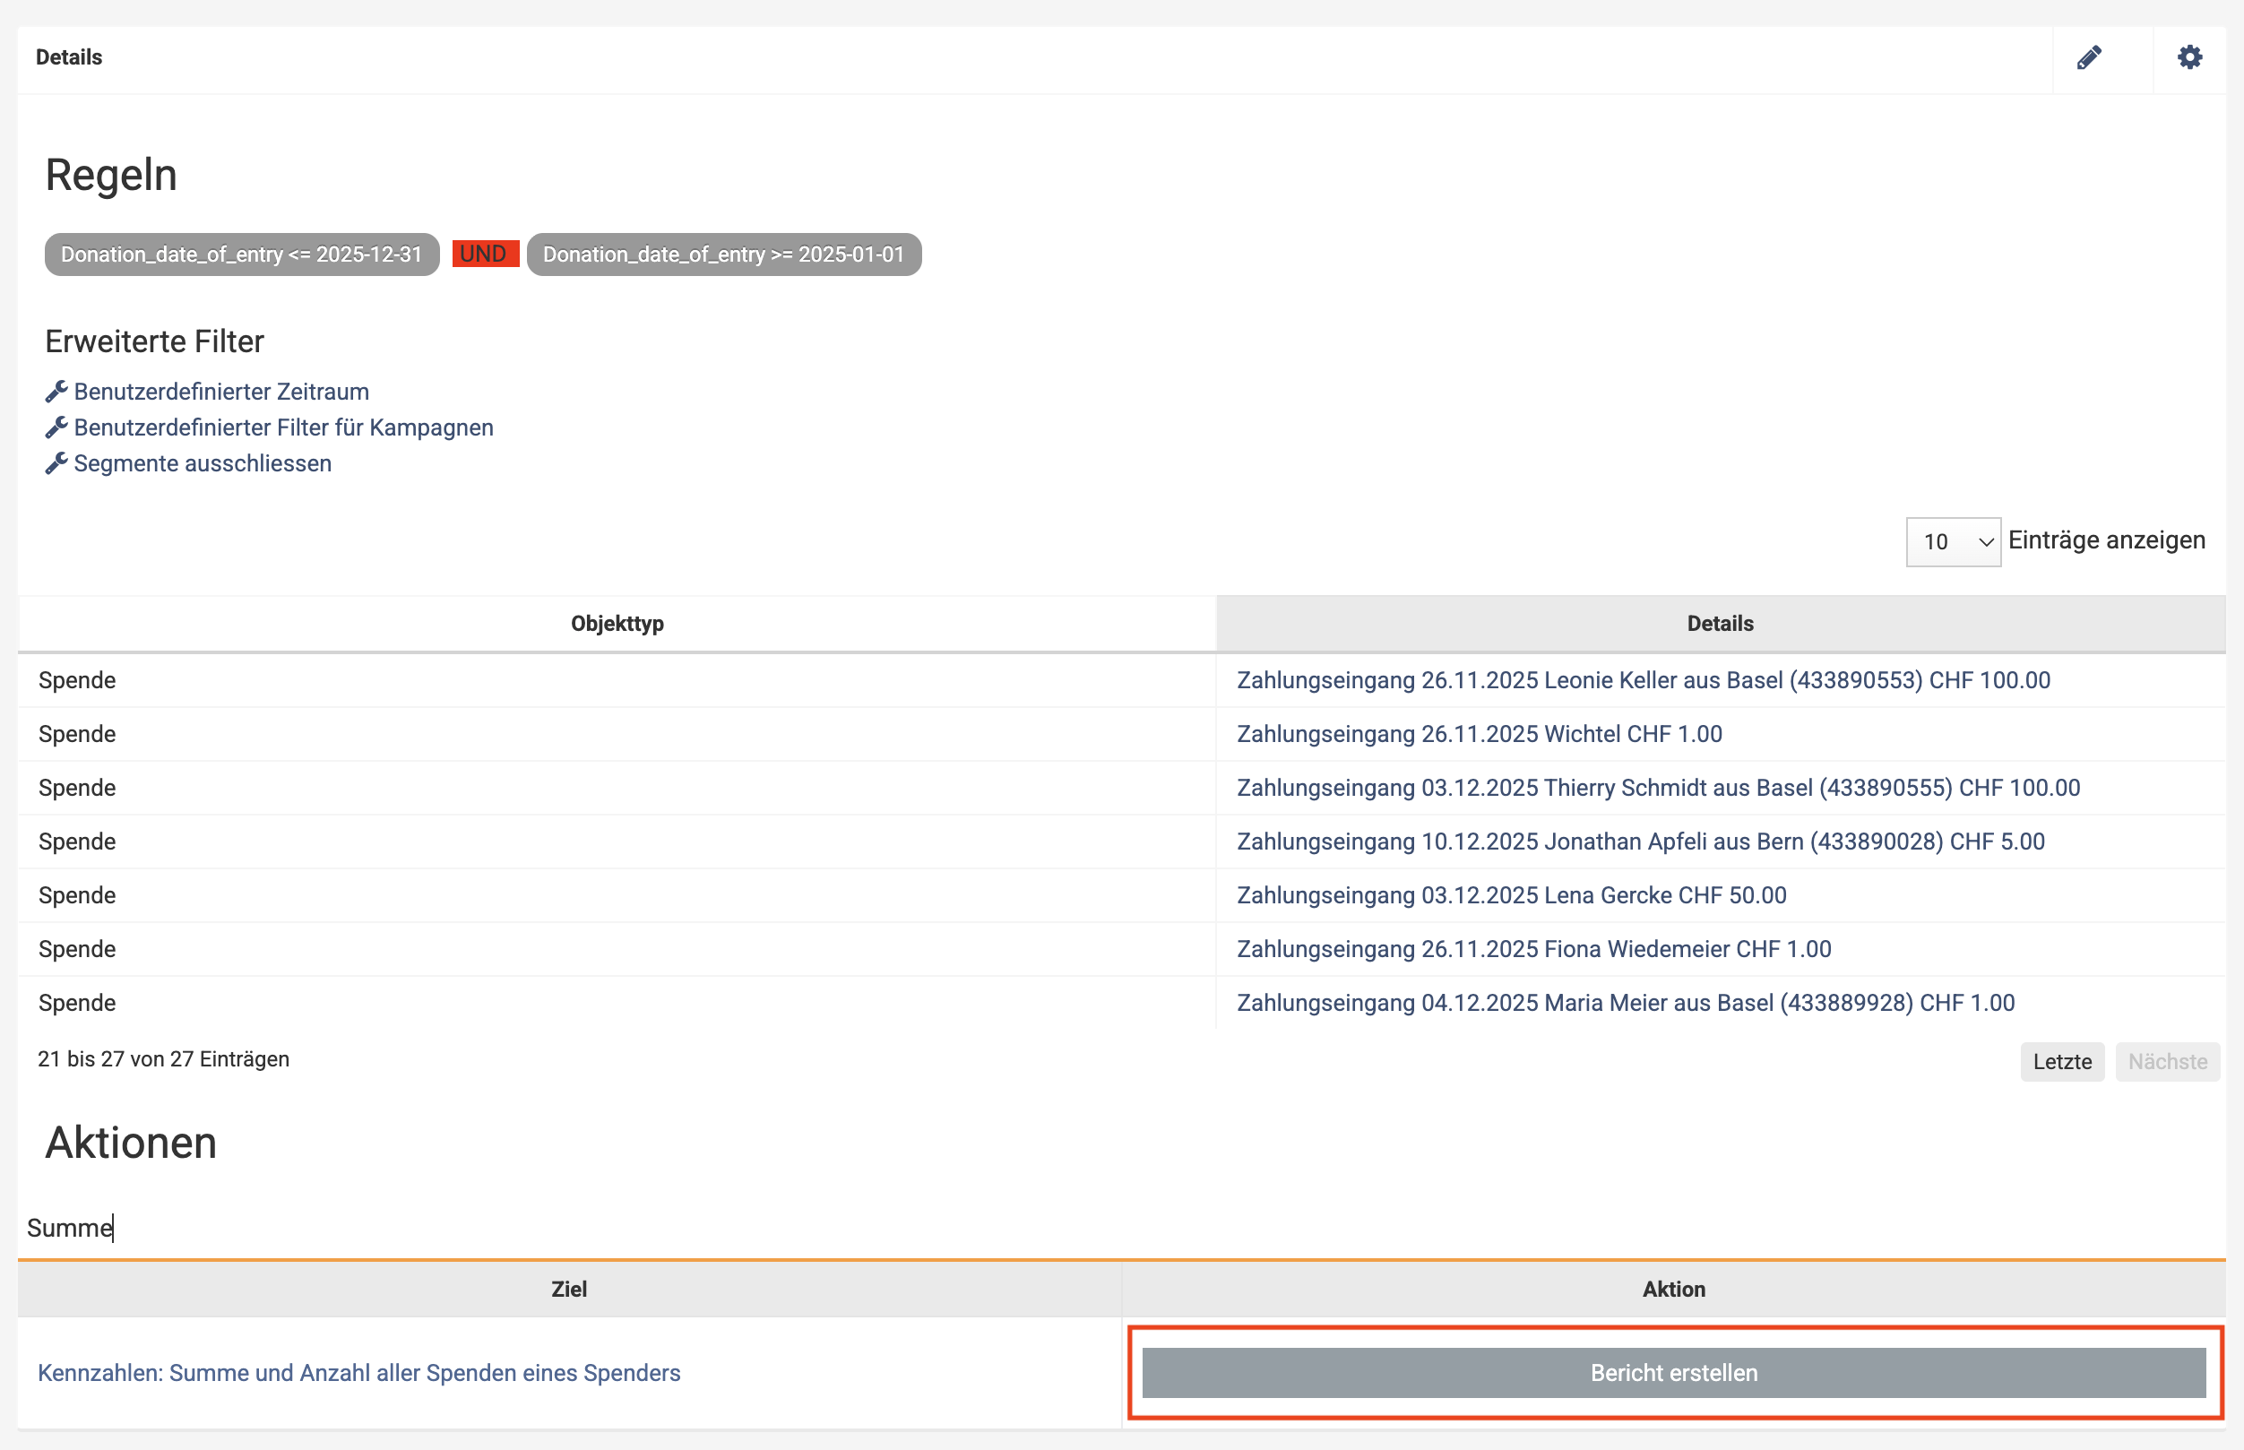The height and width of the screenshot is (1450, 2244).
Task: Click wrench icon beside Segmente ausschliessen
Action: (56, 463)
